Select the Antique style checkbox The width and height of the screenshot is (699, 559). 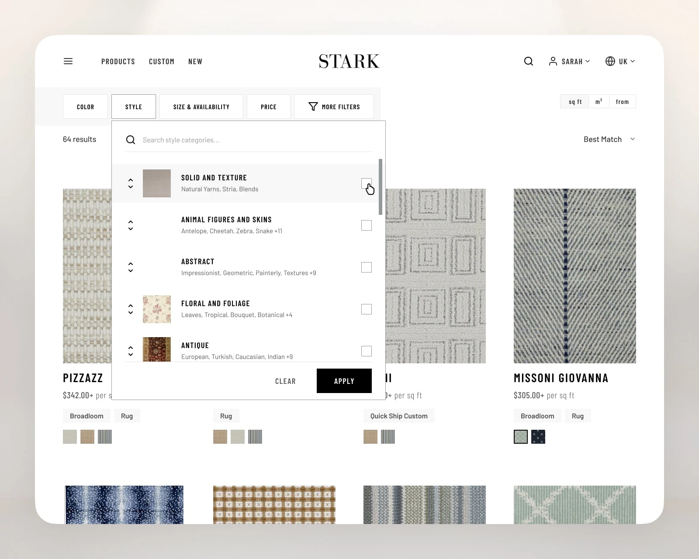click(367, 351)
